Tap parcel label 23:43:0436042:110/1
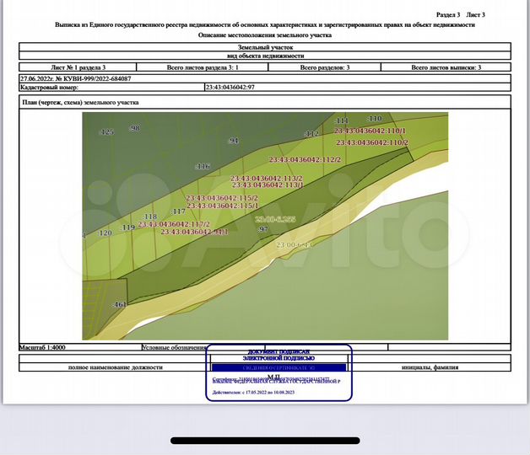The image size is (530, 455). tap(370, 131)
